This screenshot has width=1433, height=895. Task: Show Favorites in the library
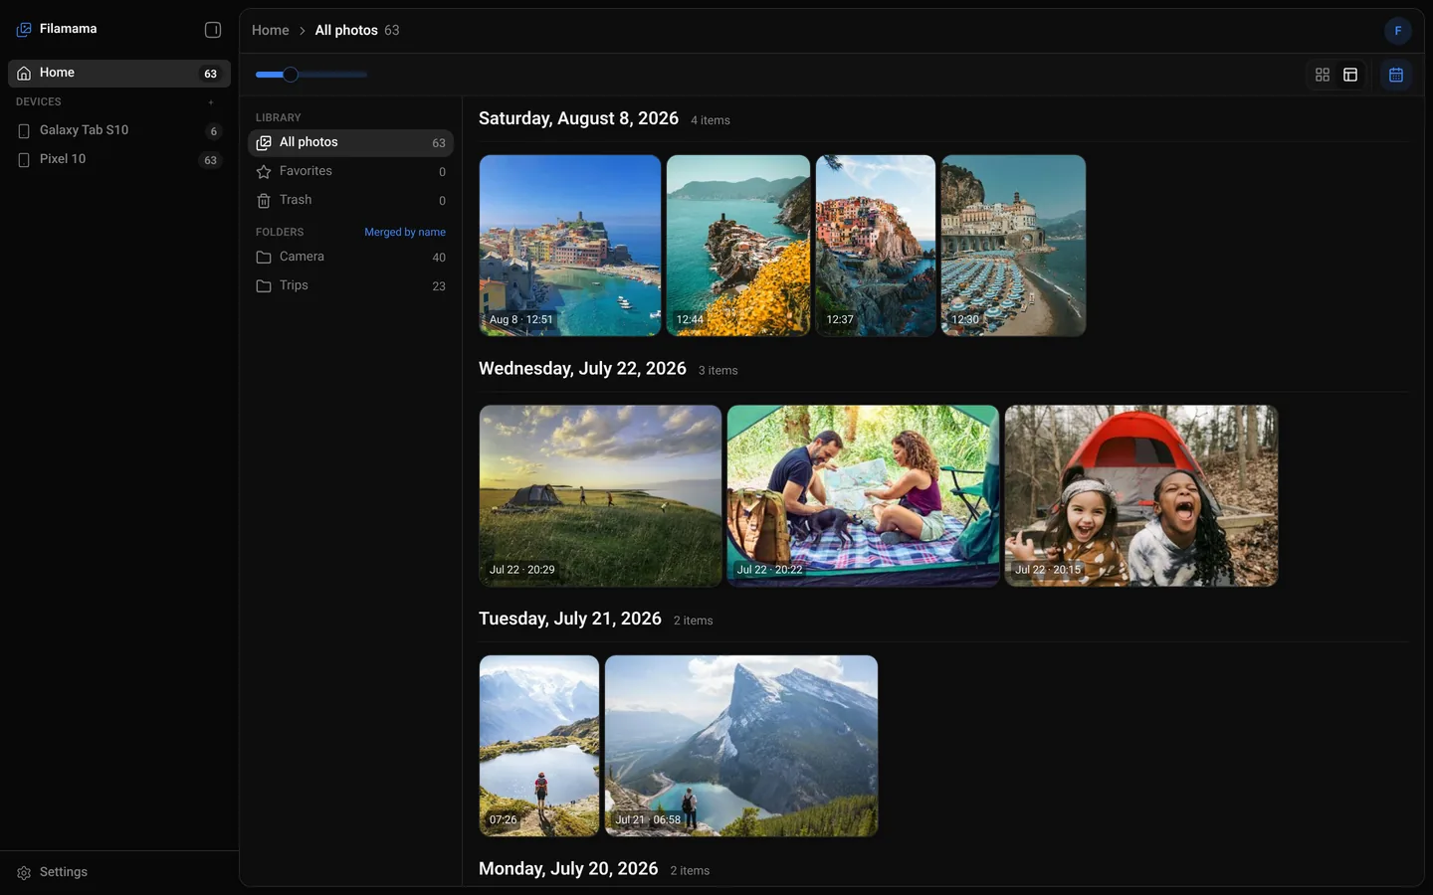coord(350,172)
